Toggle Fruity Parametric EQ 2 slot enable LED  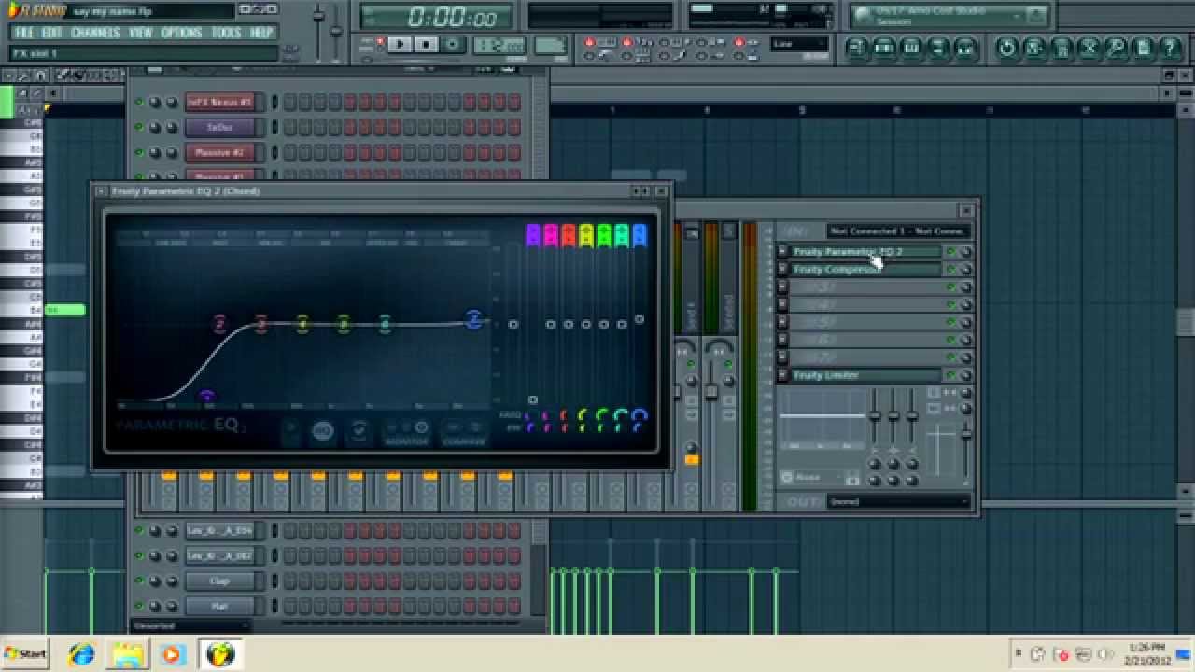click(x=950, y=252)
